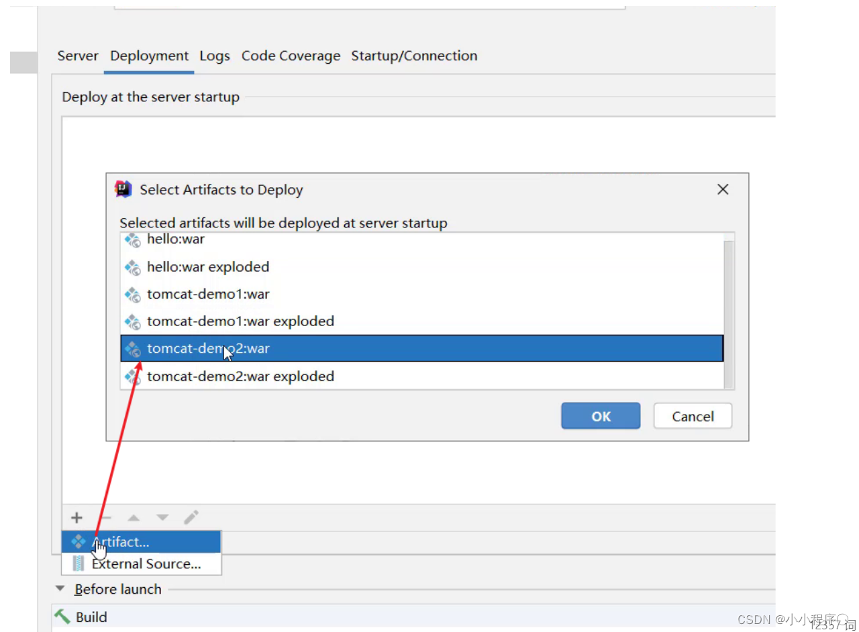
Task: Open the Logs tab
Action: point(215,56)
